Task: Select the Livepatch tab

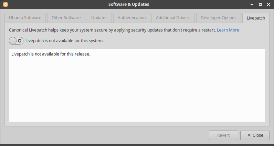Action: [x=256, y=18]
